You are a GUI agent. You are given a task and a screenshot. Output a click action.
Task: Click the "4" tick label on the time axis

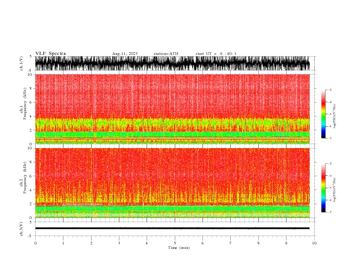pyautogui.click(x=147, y=243)
